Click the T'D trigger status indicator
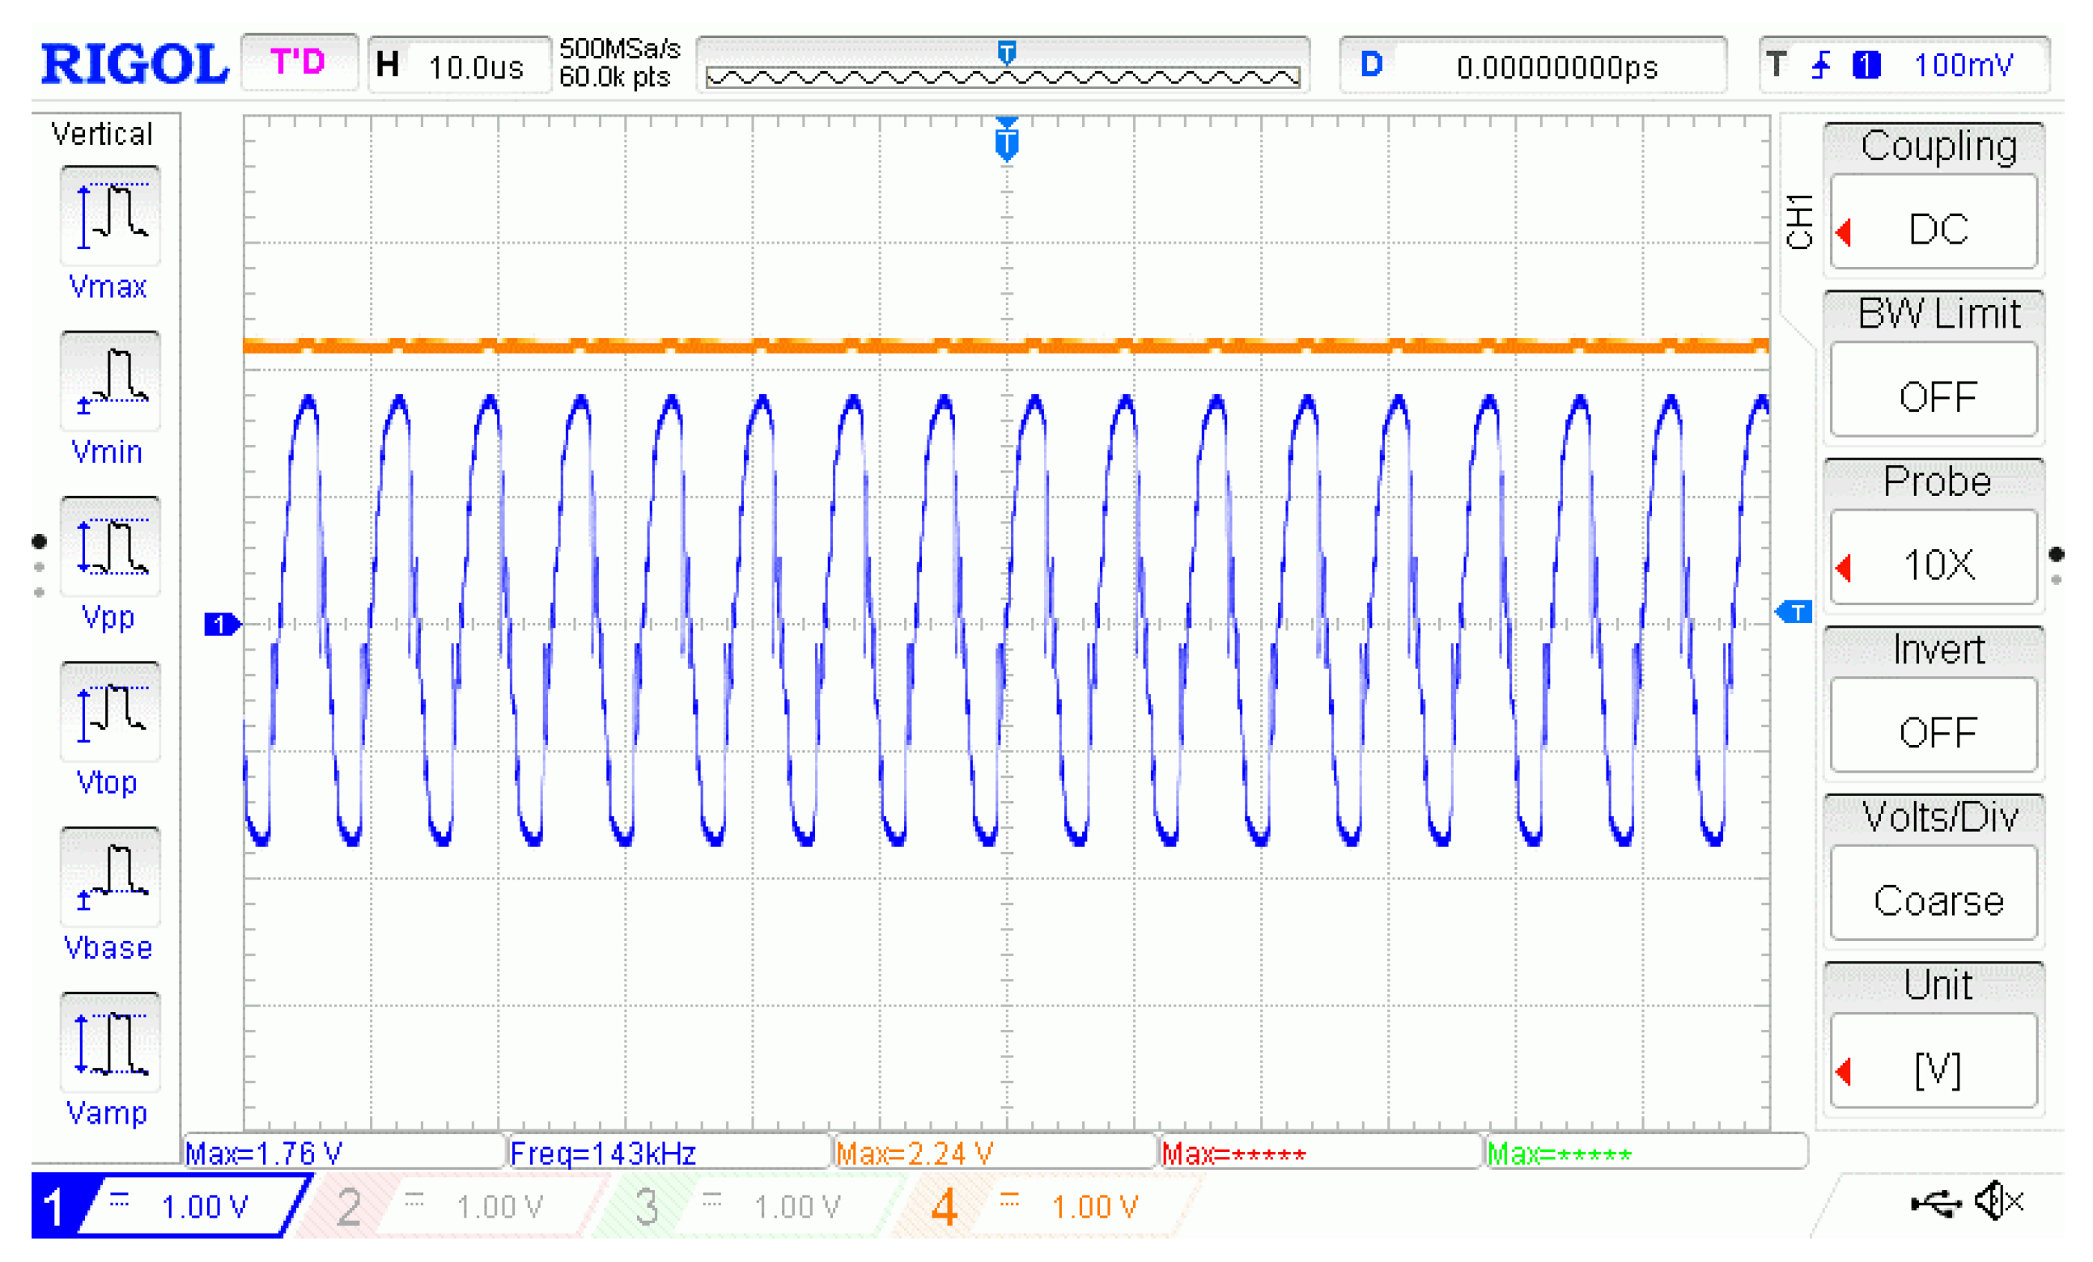 [x=299, y=61]
